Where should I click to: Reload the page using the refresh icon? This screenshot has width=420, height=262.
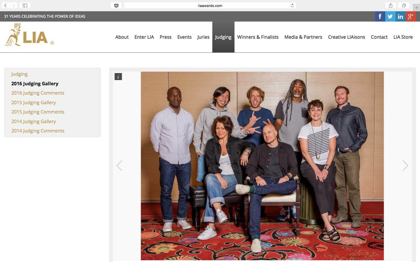click(292, 5)
